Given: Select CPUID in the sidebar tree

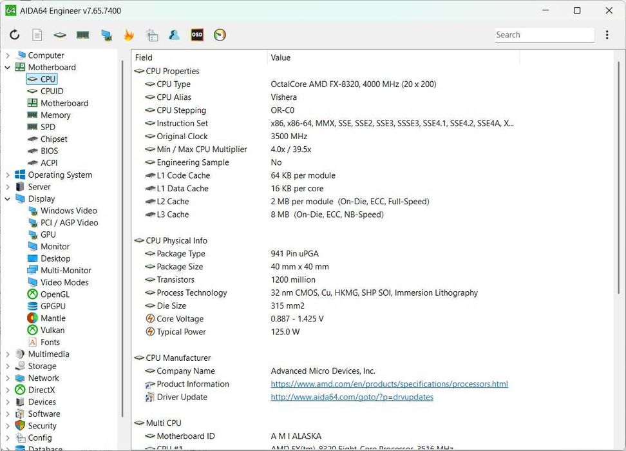Looking at the screenshot, I should point(52,91).
